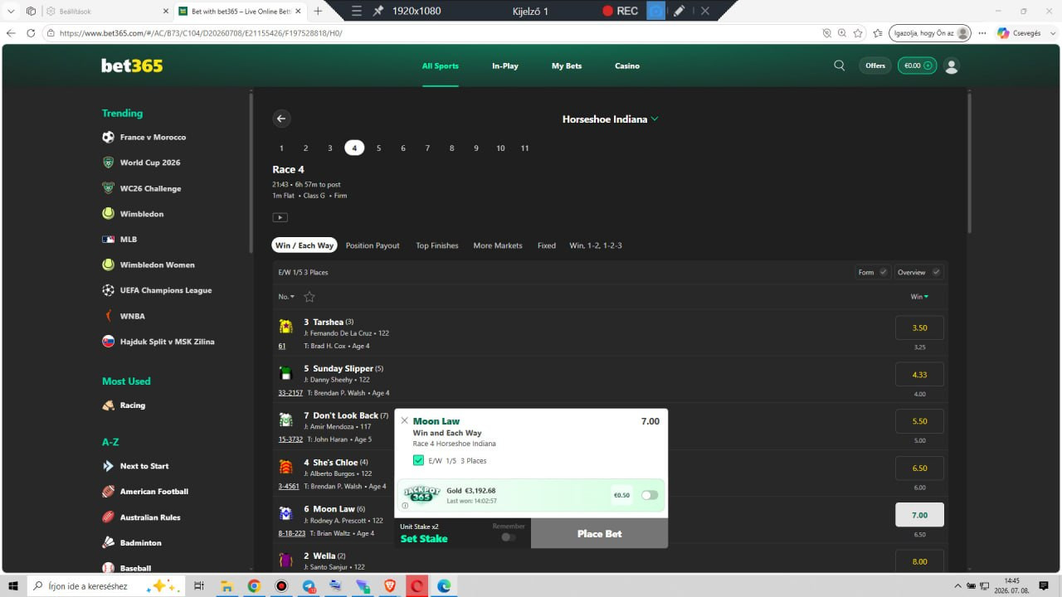Open the account profile icon
Viewport: 1062px width, 597px height.
pos(952,66)
